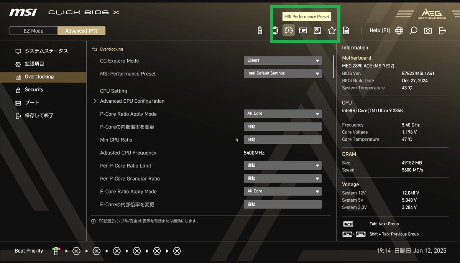Click the memory profile card icon
The width and height of the screenshot is (460, 263).
pyautogui.click(x=303, y=30)
